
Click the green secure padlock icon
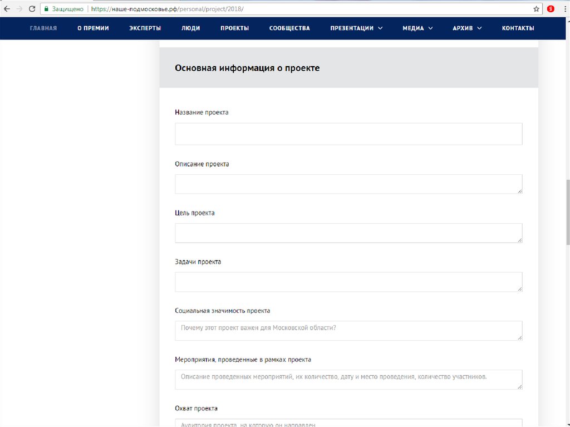point(46,9)
